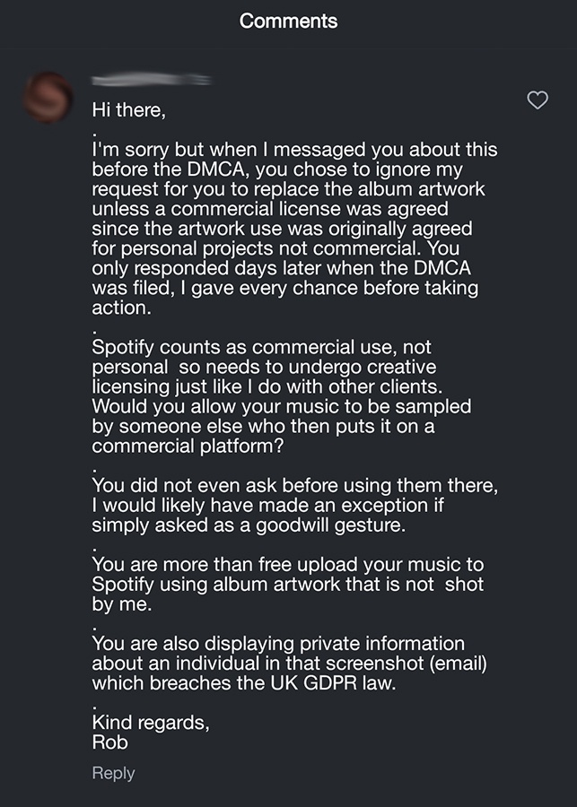This screenshot has height=807, width=577.
Task: Like the comment with the heart icon
Action: click(x=537, y=100)
